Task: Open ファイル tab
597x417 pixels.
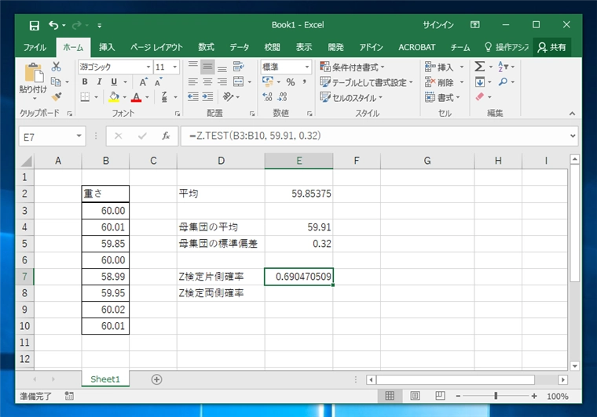Action: click(x=35, y=48)
